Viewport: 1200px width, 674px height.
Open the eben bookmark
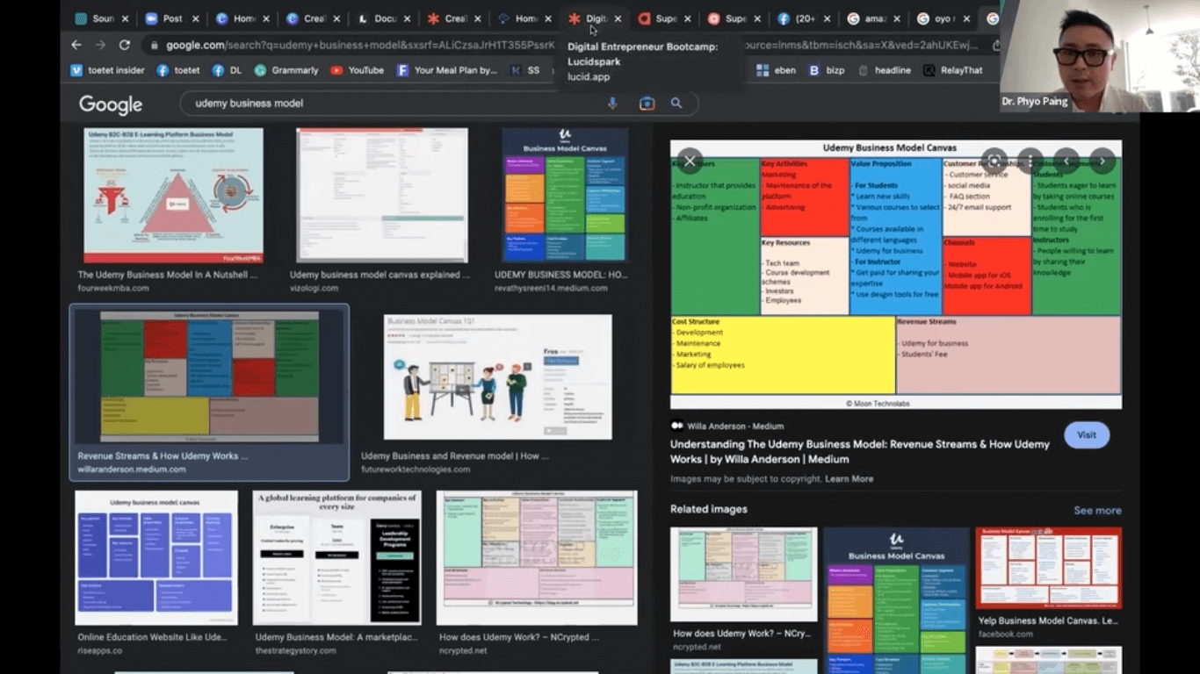[776, 70]
